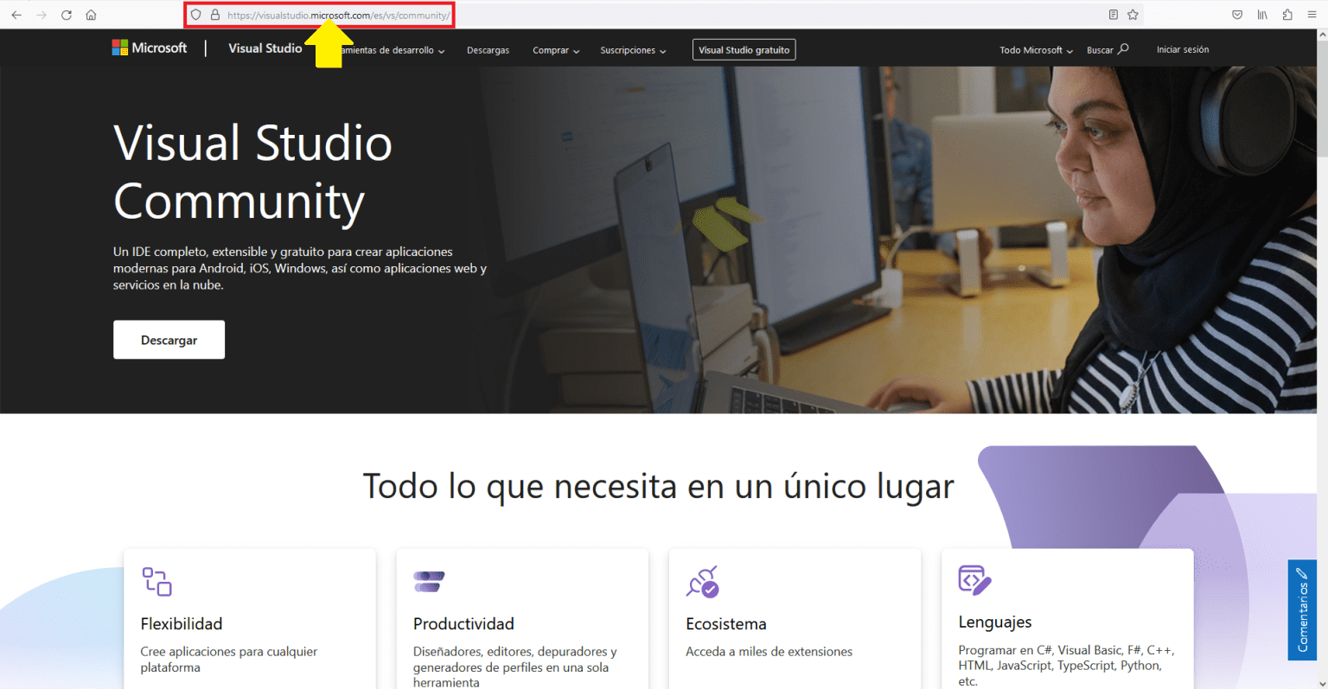This screenshot has height=689, width=1328.
Task: Open the Buscar magnifier search
Action: 1108,49
